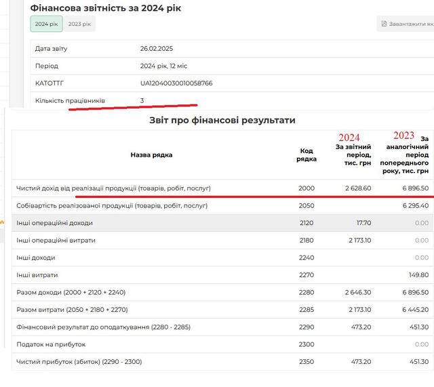Select value 2 646.30 in row 2280

tap(358, 292)
